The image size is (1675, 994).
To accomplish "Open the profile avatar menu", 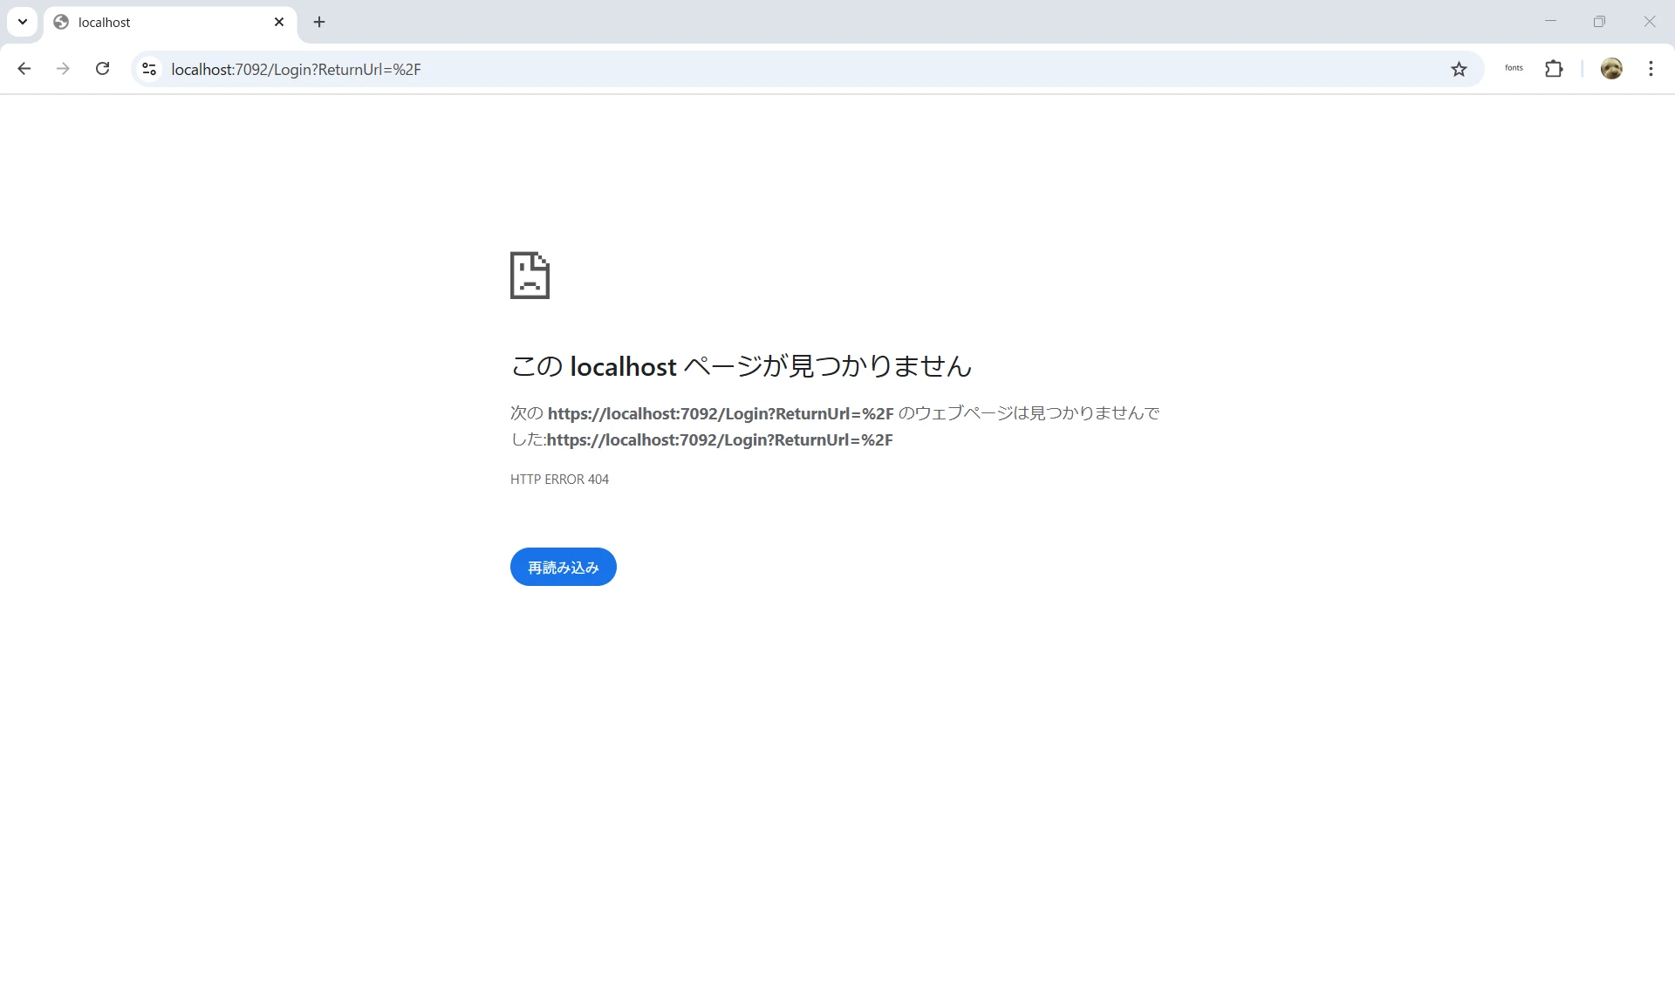I will (1611, 69).
